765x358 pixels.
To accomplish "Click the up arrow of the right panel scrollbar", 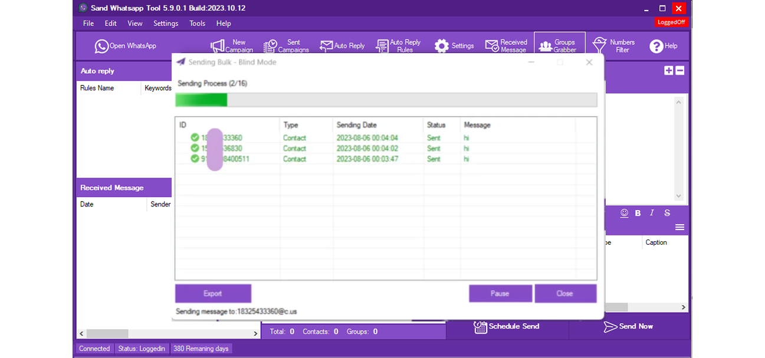I will tap(678, 102).
